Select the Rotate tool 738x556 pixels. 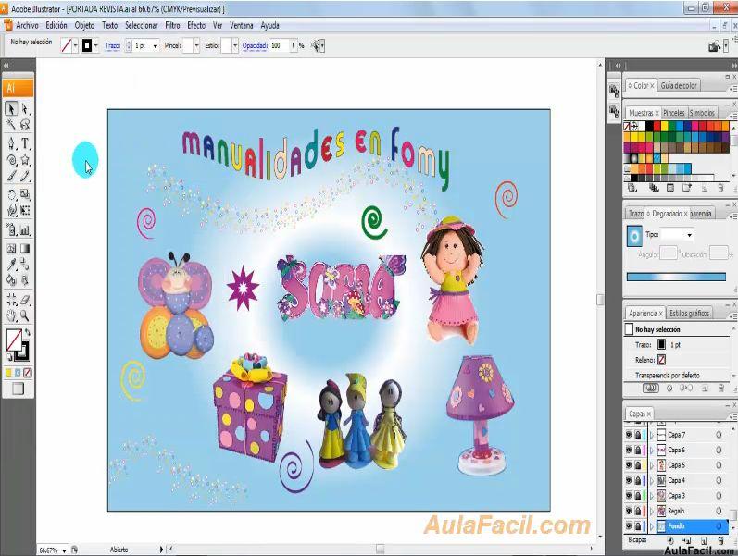pyautogui.click(x=11, y=195)
